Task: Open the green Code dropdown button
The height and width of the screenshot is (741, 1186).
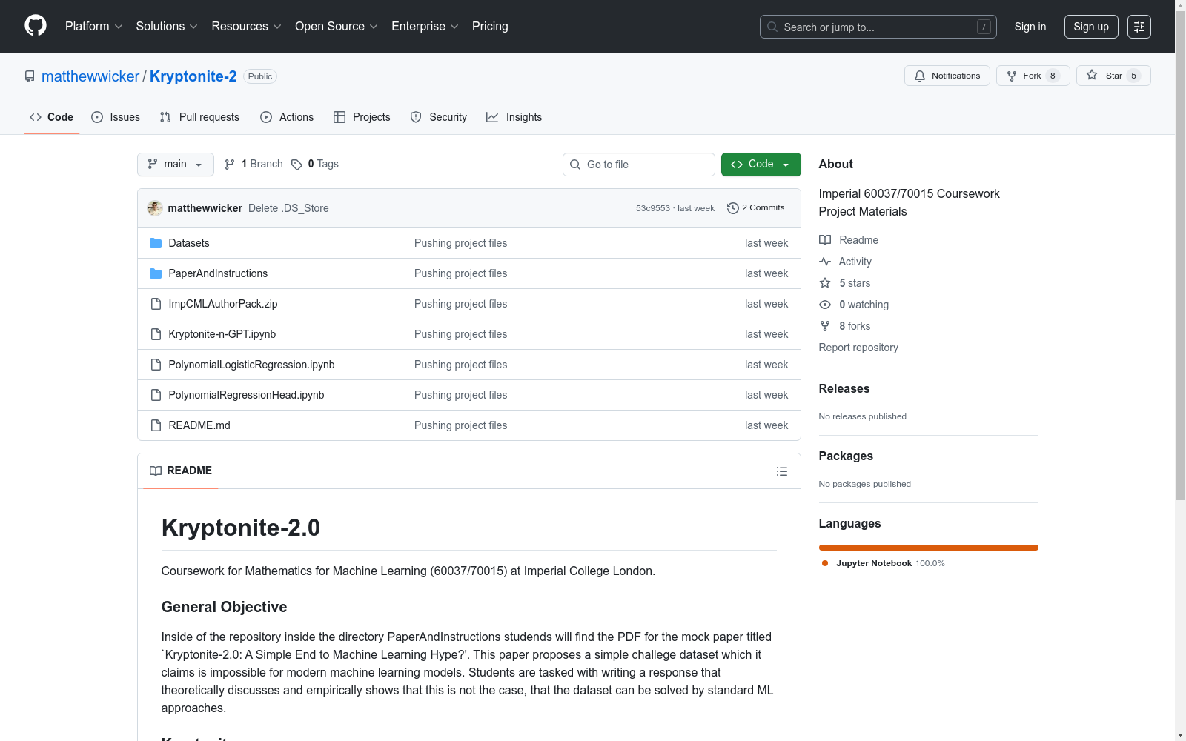Action: (x=761, y=165)
